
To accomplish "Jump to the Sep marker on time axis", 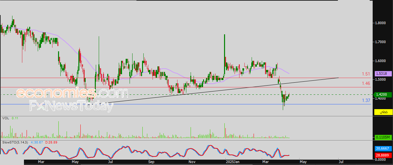I will coord(151,161).
